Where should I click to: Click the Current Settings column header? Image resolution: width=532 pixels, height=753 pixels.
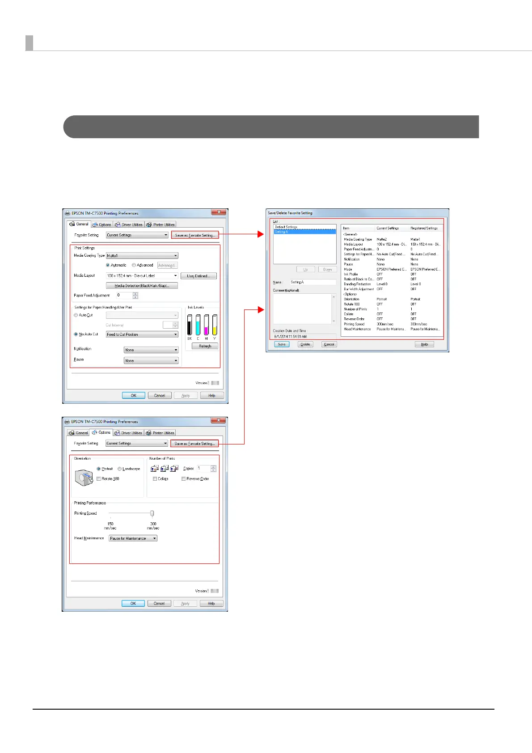point(392,228)
